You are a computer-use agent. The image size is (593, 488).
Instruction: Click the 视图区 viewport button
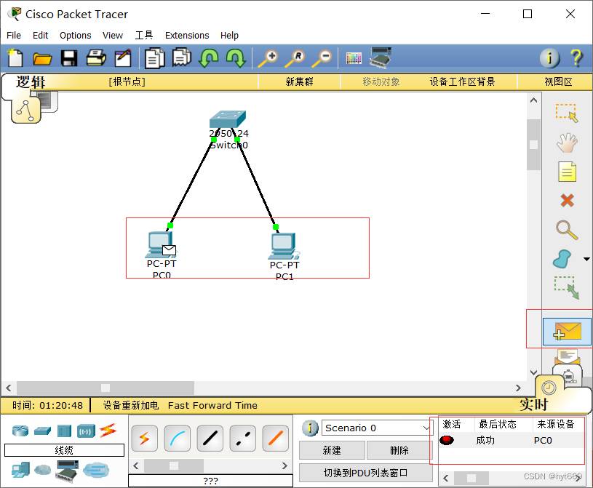(x=558, y=81)
